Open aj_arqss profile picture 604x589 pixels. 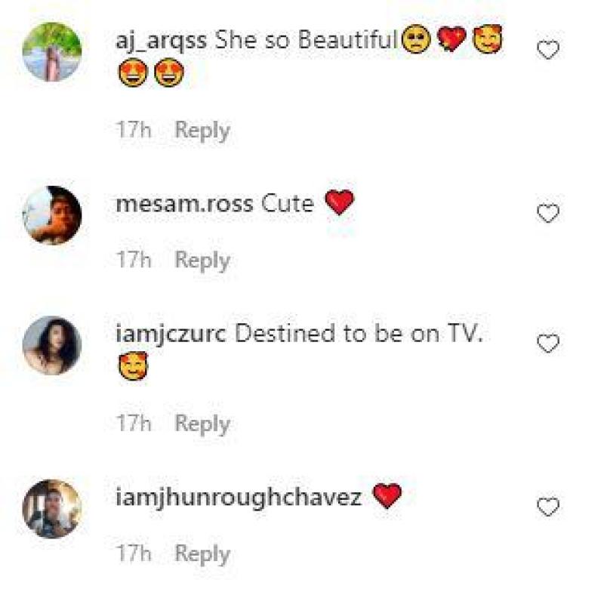(52, 51)
